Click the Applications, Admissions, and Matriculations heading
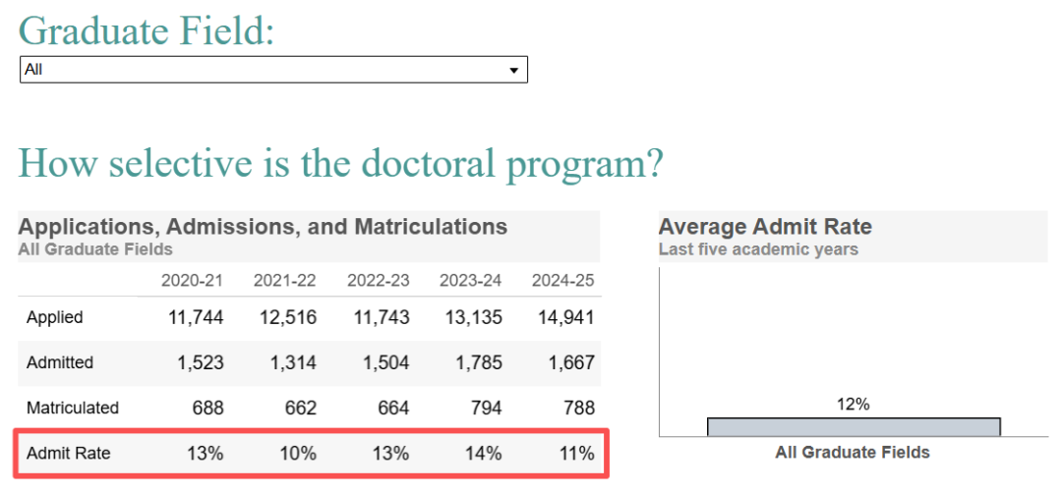1062x493 pixels. (x=263, y=226)
